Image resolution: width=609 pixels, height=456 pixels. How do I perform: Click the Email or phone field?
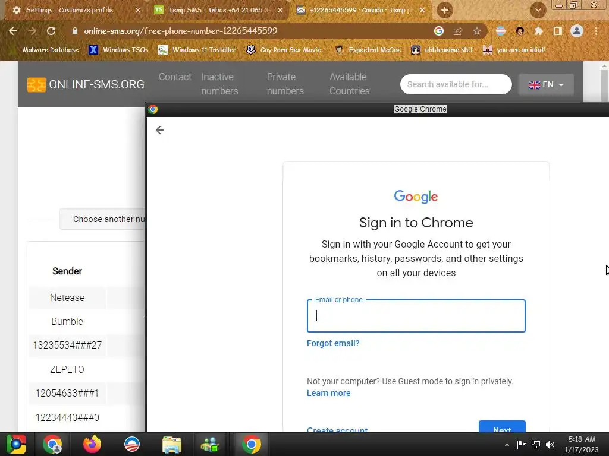click(416, 316)
